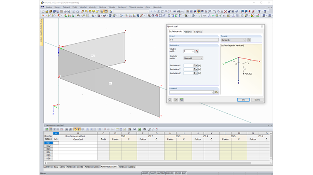Click the edit icon in dialog bottom-left
313x175 pixels.
pyautogui.click(x=175, y=100)
